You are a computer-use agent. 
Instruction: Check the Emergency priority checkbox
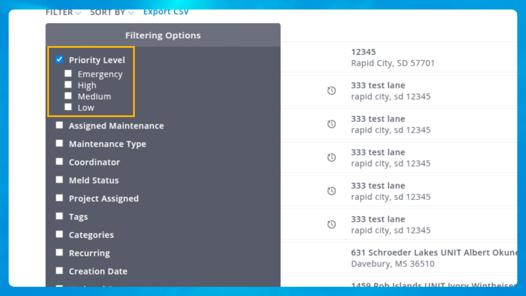click(68, 73)
